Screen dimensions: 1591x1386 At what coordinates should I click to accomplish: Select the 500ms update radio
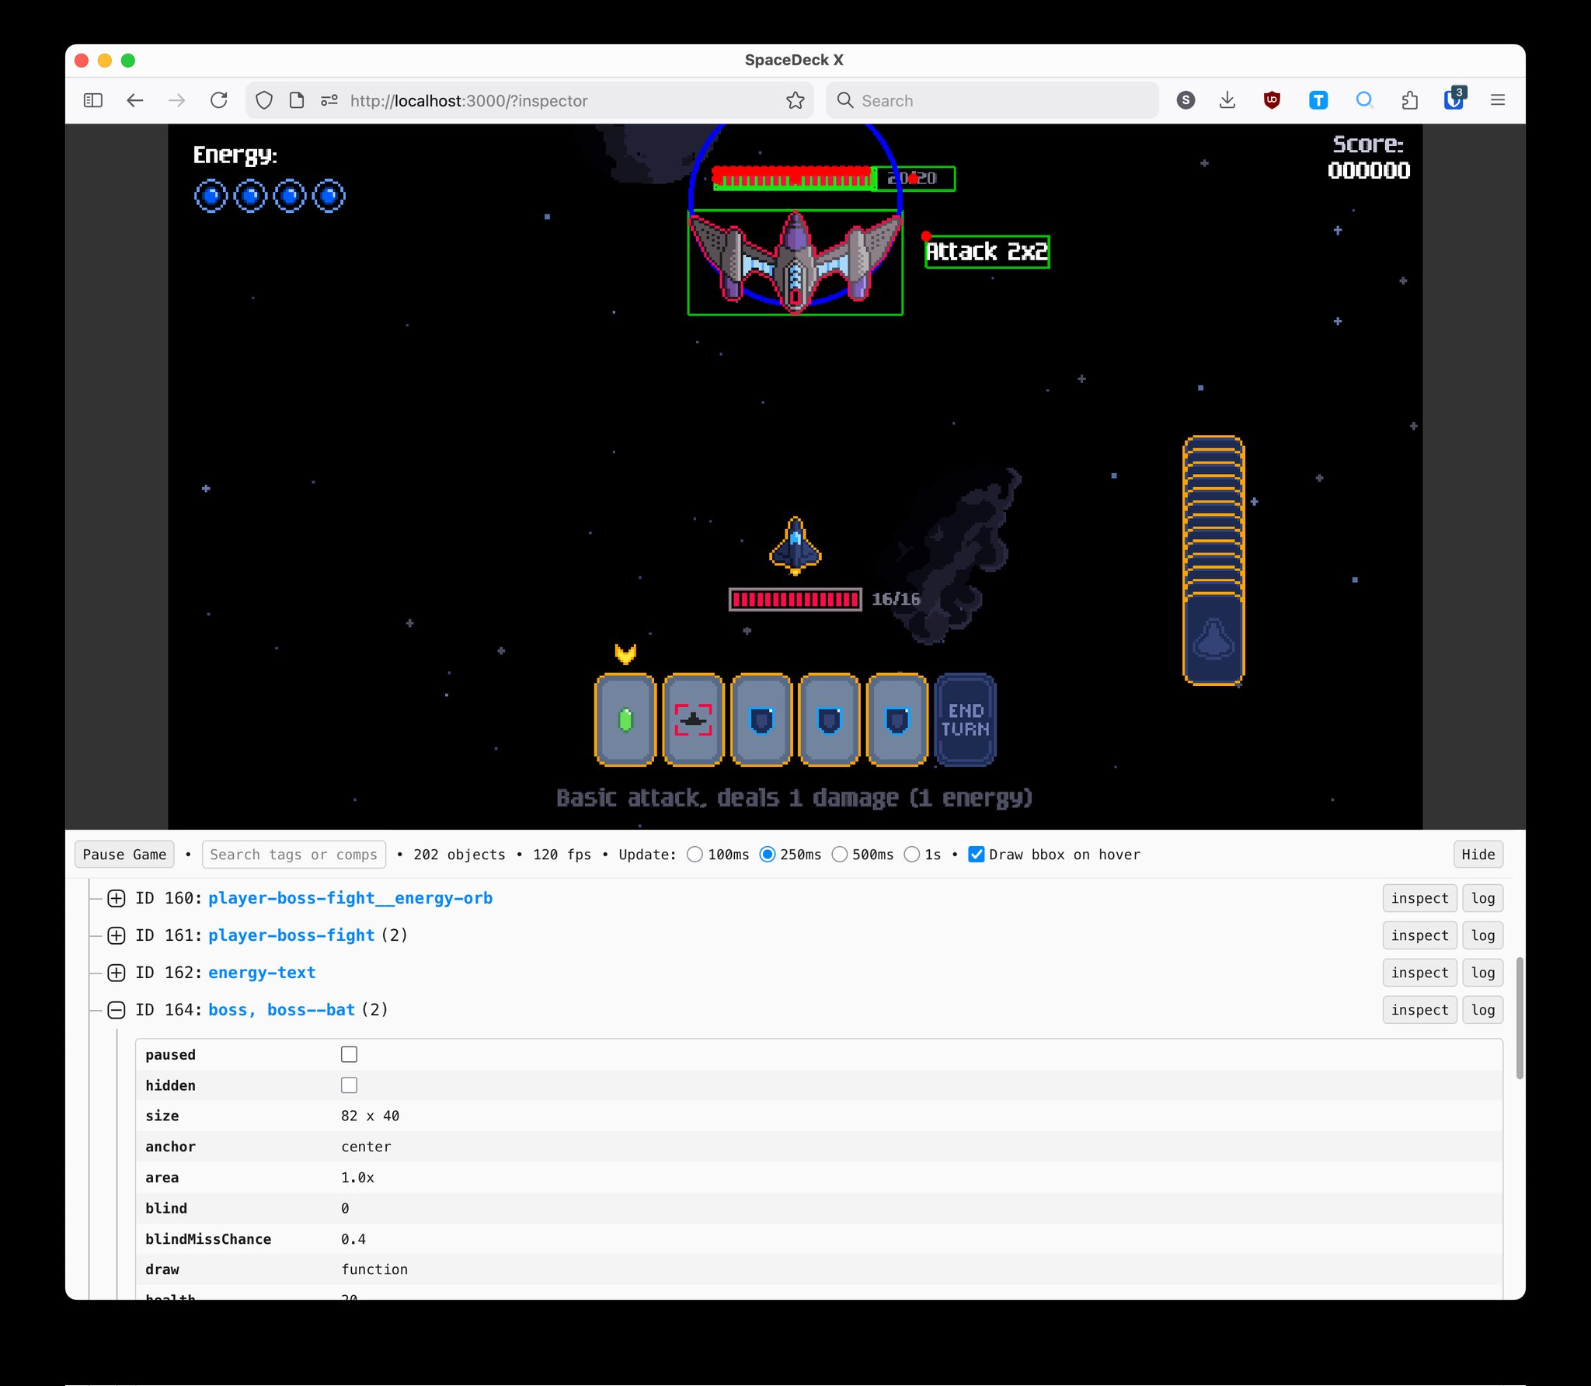pyautogui.click(x=840, y=855)
